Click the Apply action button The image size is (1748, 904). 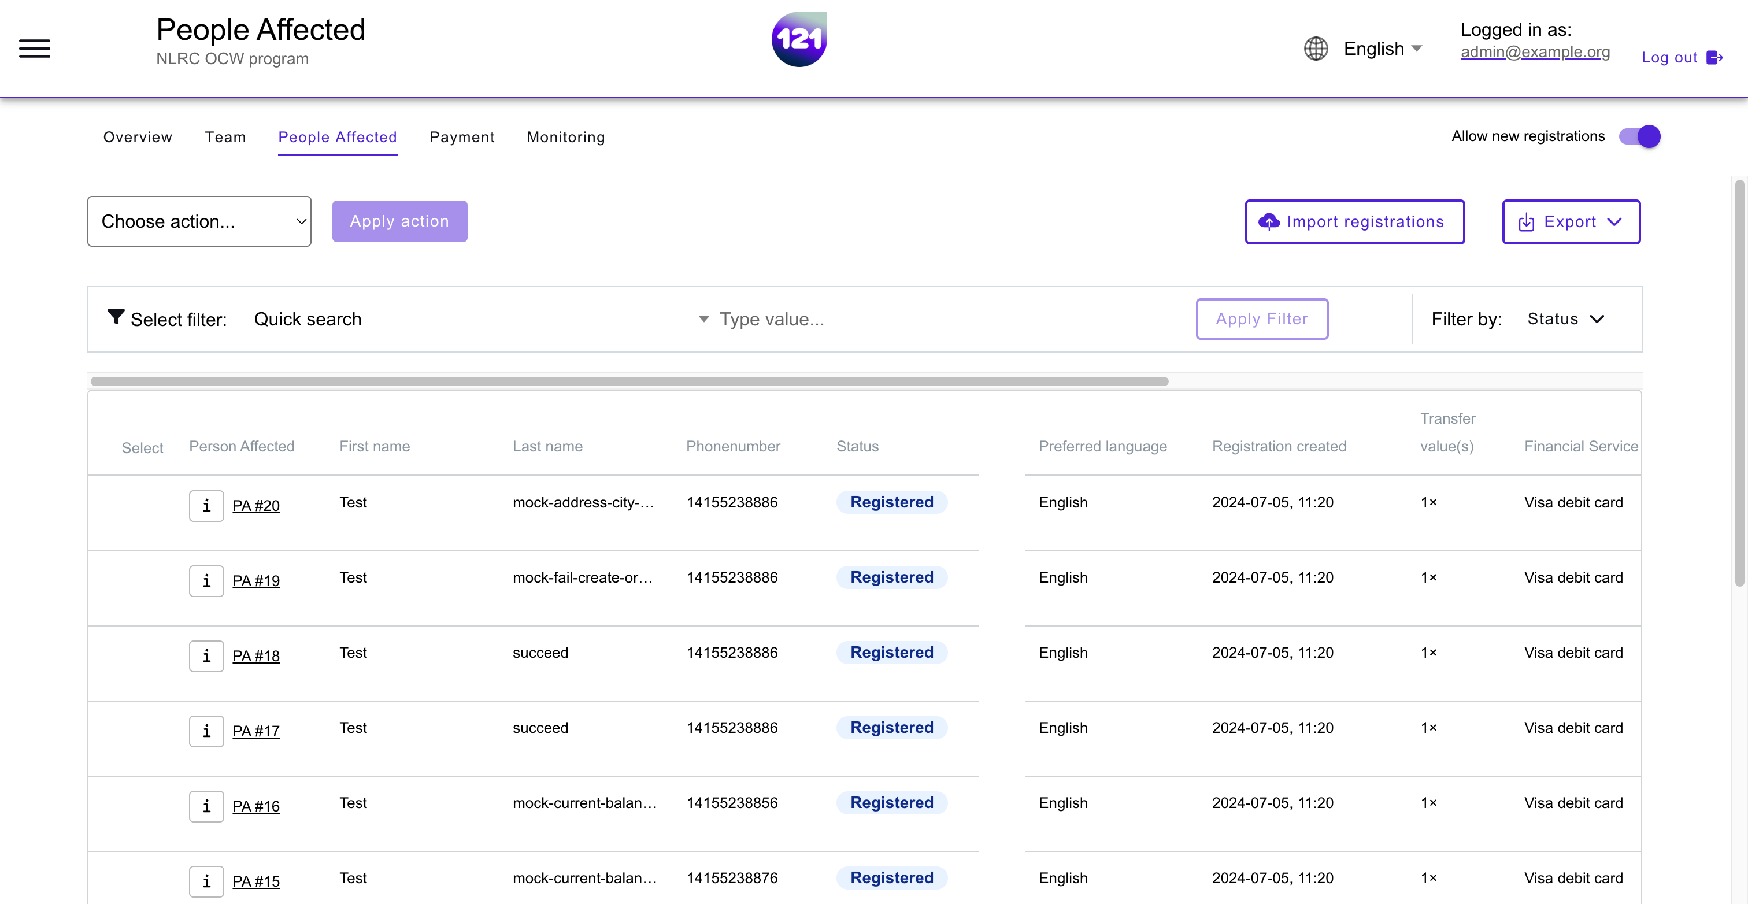(400, 220)
